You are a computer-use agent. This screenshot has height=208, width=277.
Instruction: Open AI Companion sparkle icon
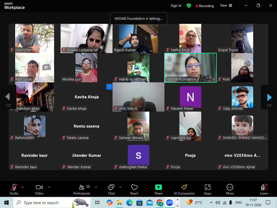click(184, 187)
